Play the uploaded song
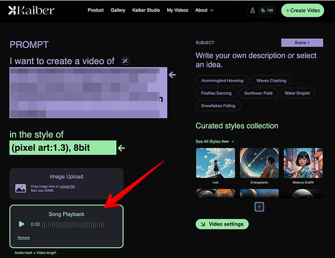This screenshot has width=335, height=258. [x=21, y=224]
